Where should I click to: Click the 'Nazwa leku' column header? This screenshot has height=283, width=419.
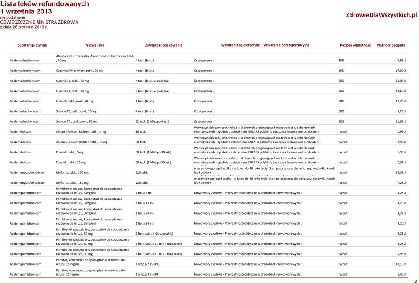click(x=95, y=45)
